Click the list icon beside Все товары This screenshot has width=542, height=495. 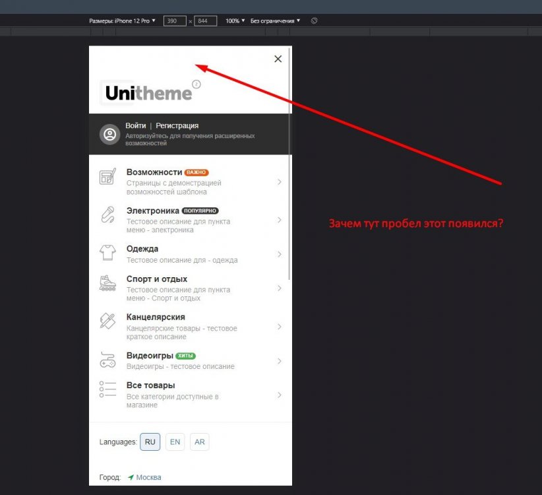107,389
